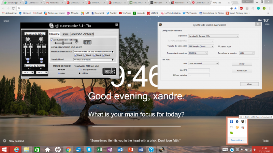Select 14 bits MIDI pitch resolution

click(x=80, y=73)
